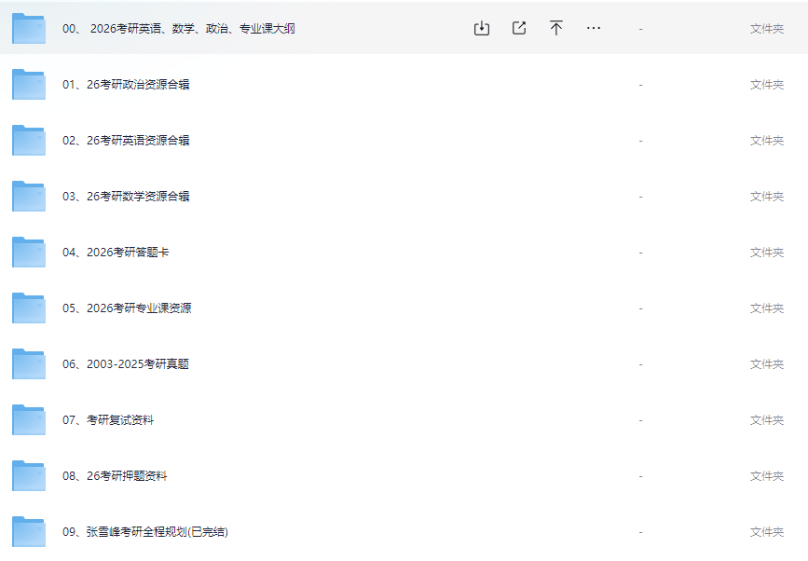Click the folder icon next to 04、2026考研答题卡
Image resolution: width=808 pixels, height=561 pixels.
click(28, 253)
